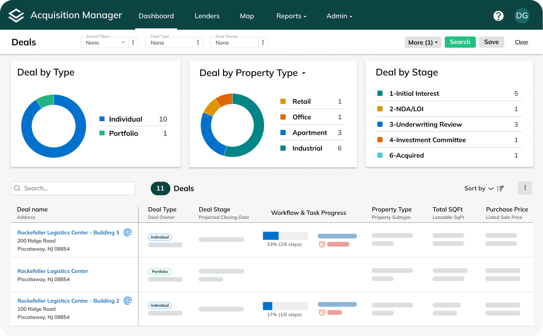This screenshot has width=543, height=336.
Task: Click the email icon next to Building 3
Action: (x=128, y=232)
